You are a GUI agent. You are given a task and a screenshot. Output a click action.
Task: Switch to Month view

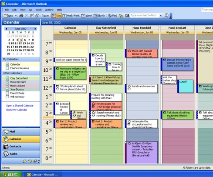(x=99, y=16)
